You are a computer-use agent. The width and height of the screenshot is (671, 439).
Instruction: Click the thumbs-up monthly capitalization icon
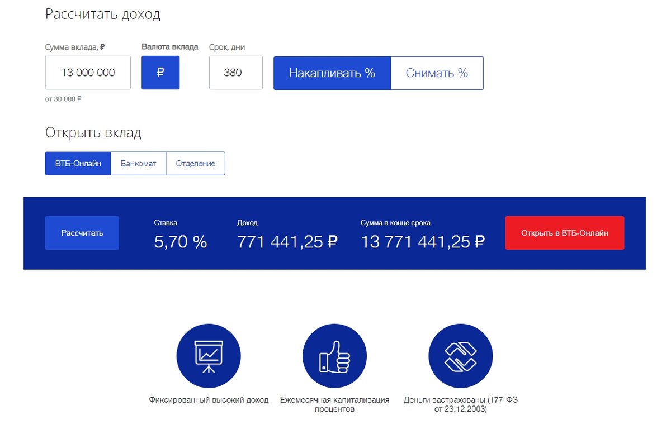(334, 356)
